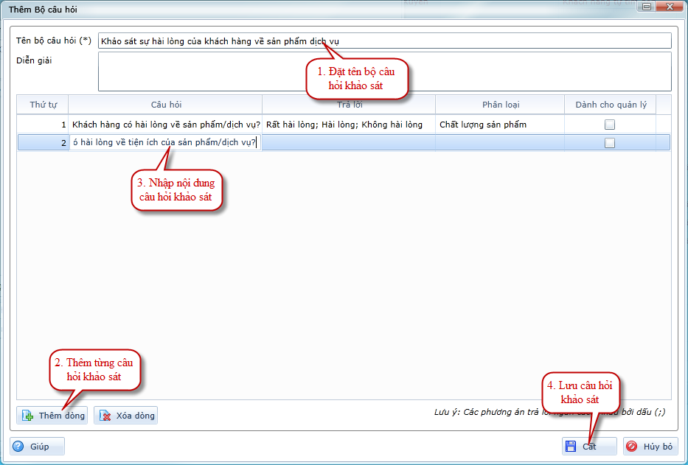Focus the Diễn giải description box
688x465 pixels.
click(x=383, y=71)
